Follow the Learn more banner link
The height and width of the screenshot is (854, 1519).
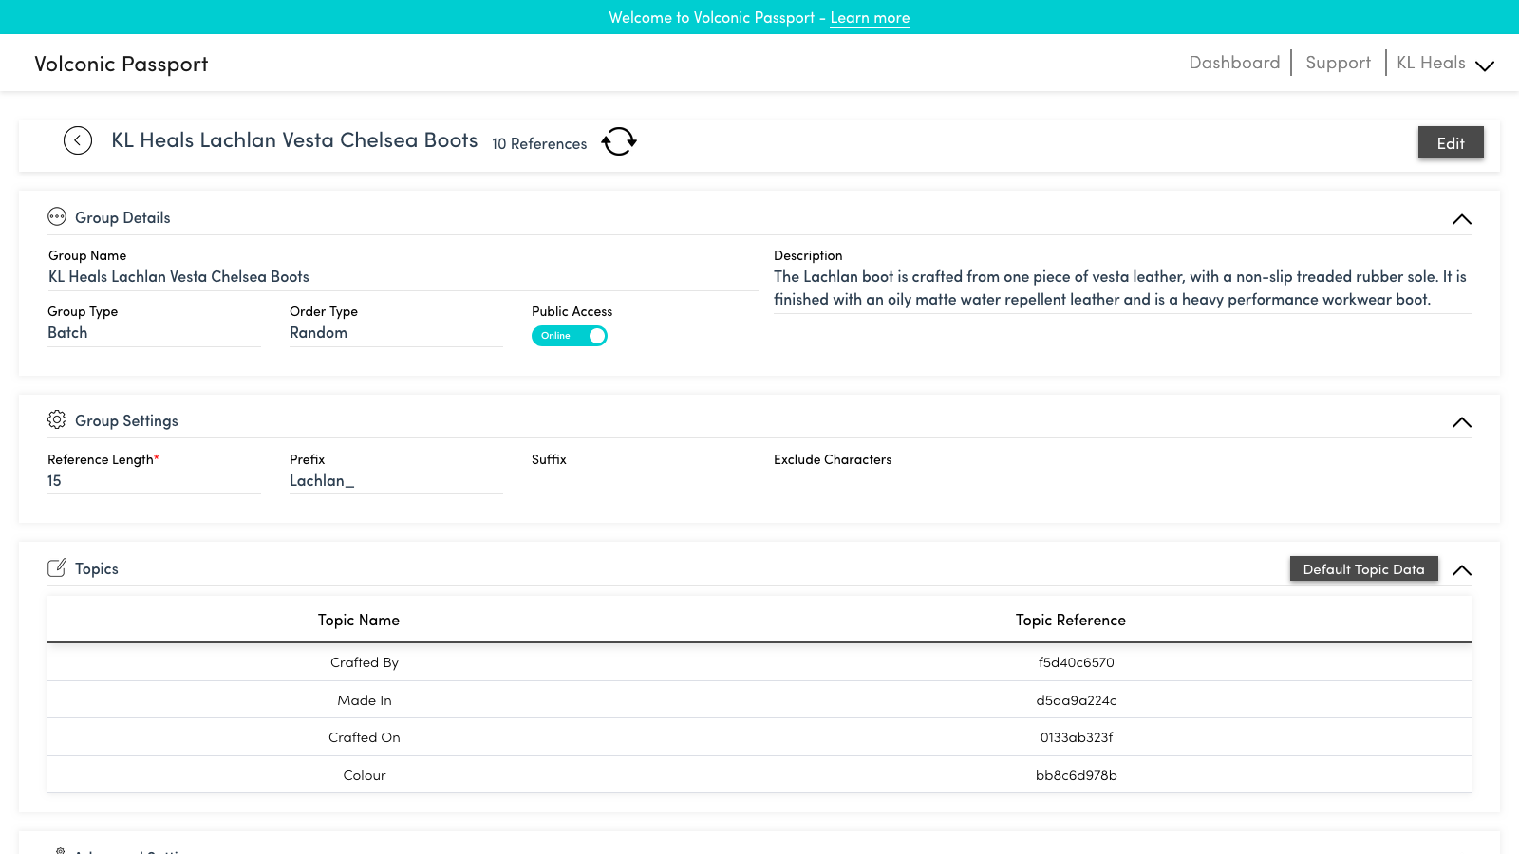[870, 17]
